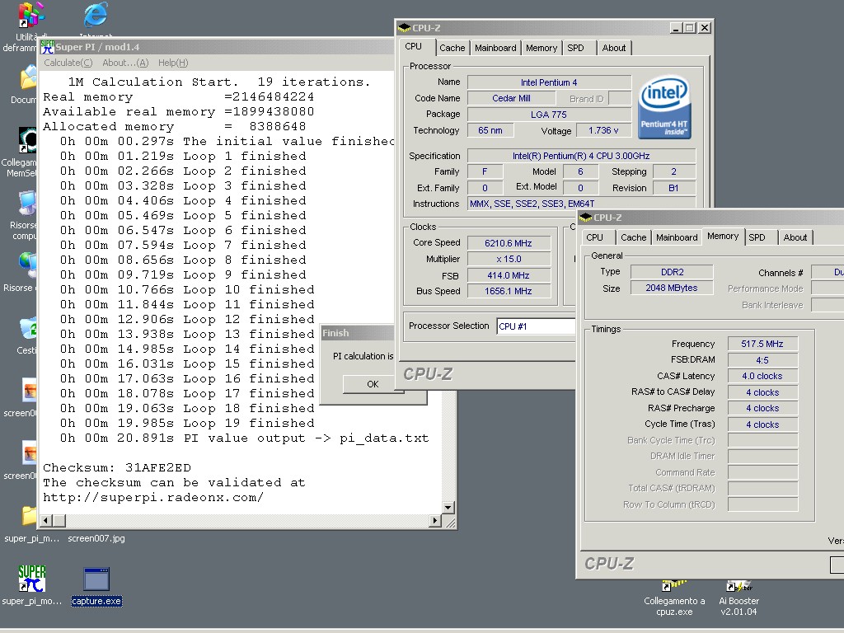844x633 pixels.
Task: Click the Checksum: 31AFE2ED line in Super PI
Action: coord(117,468)
